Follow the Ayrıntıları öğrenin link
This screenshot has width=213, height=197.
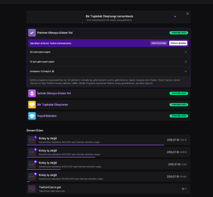[144, 83]
